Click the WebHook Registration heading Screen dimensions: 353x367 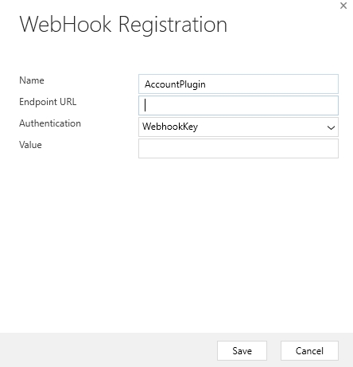coord(123,24)
